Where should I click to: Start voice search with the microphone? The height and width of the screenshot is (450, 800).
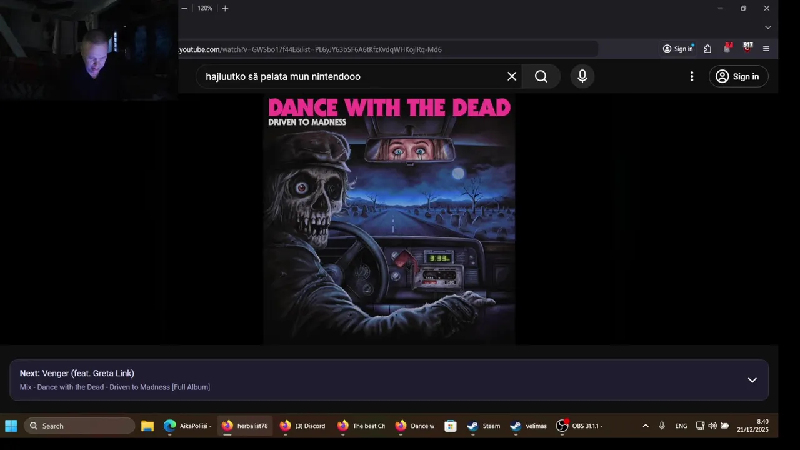(x=582, y=76)
